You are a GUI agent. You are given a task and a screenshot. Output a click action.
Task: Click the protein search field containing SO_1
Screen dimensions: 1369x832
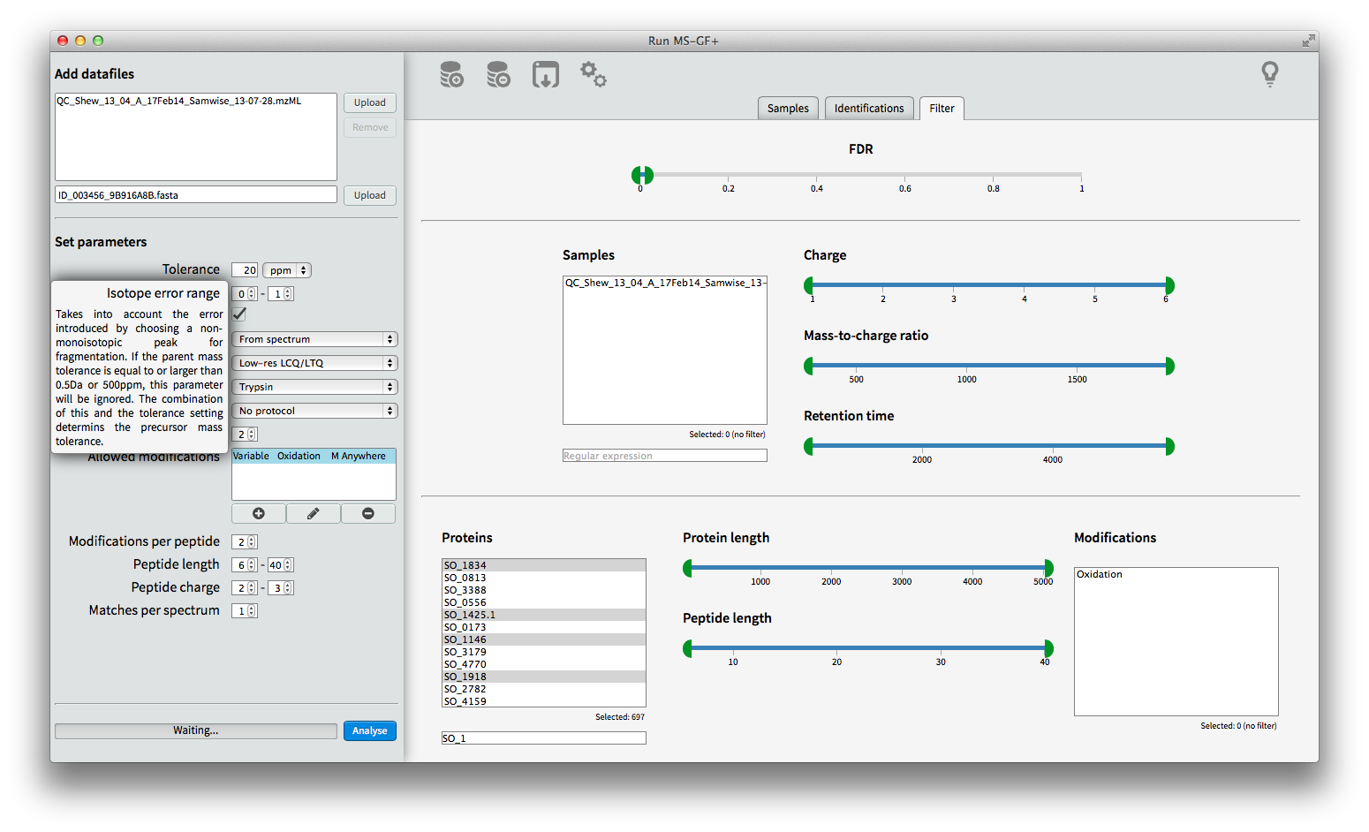coord(544,738)
